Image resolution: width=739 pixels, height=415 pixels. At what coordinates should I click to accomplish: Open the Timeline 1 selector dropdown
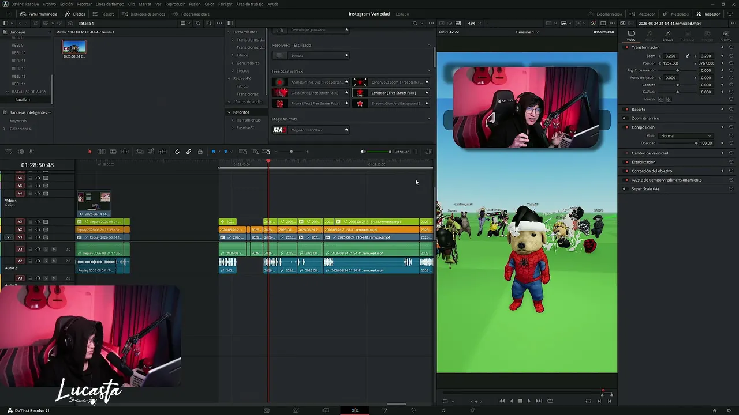tap(527, 32)
